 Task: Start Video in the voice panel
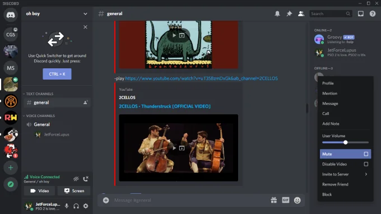pos(39,191)
